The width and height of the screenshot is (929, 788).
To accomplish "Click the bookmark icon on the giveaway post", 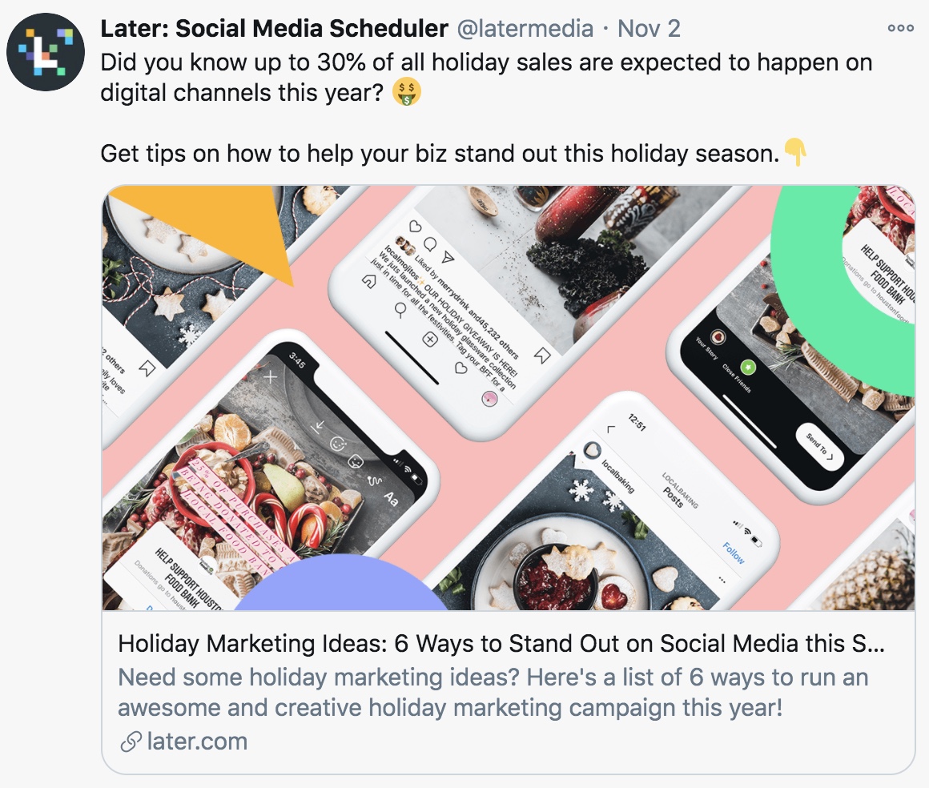I will click(x=542, y=355).
